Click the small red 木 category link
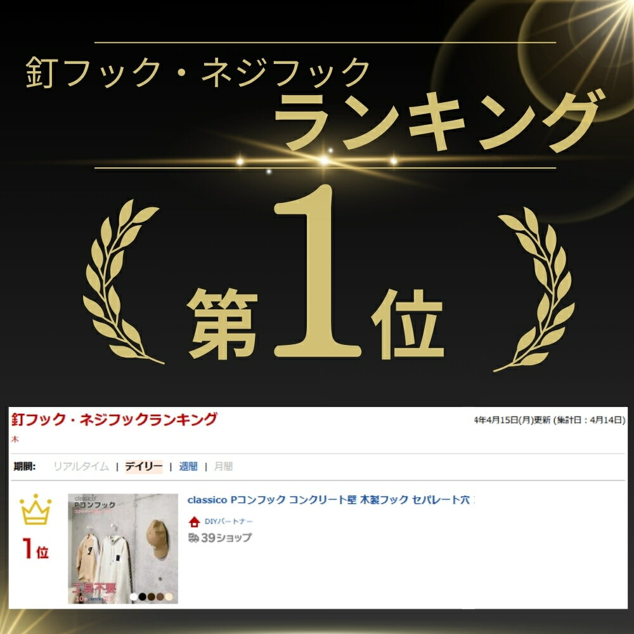This screenshot has width=634, height=634. point(15,439)
